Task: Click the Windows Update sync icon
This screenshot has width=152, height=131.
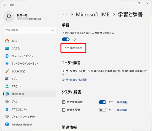Action: (x=7, y=124)
